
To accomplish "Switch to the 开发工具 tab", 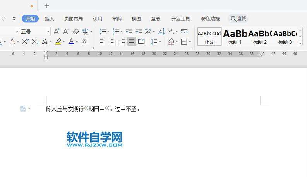I will pyautogui.click(x=180, y=19).
